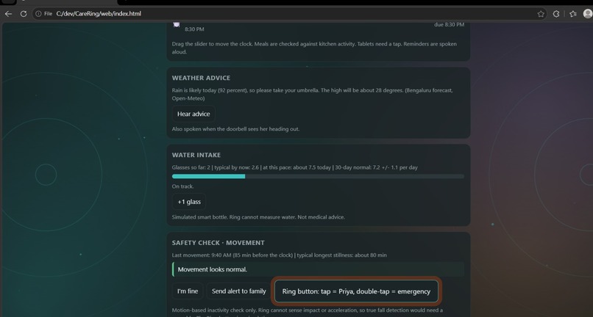This screenshot has height=317, width=593.
Task: Click the Ring button tap = Priya button
Action: [x=356, y=291]
